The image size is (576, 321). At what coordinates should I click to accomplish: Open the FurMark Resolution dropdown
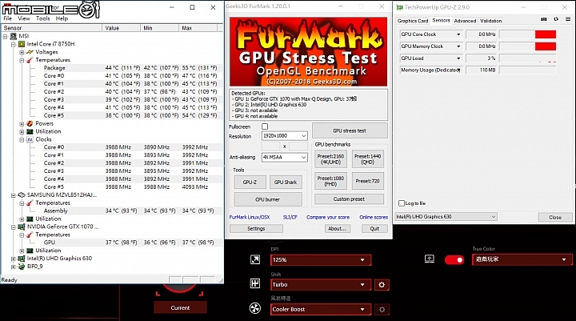point(285,135)
